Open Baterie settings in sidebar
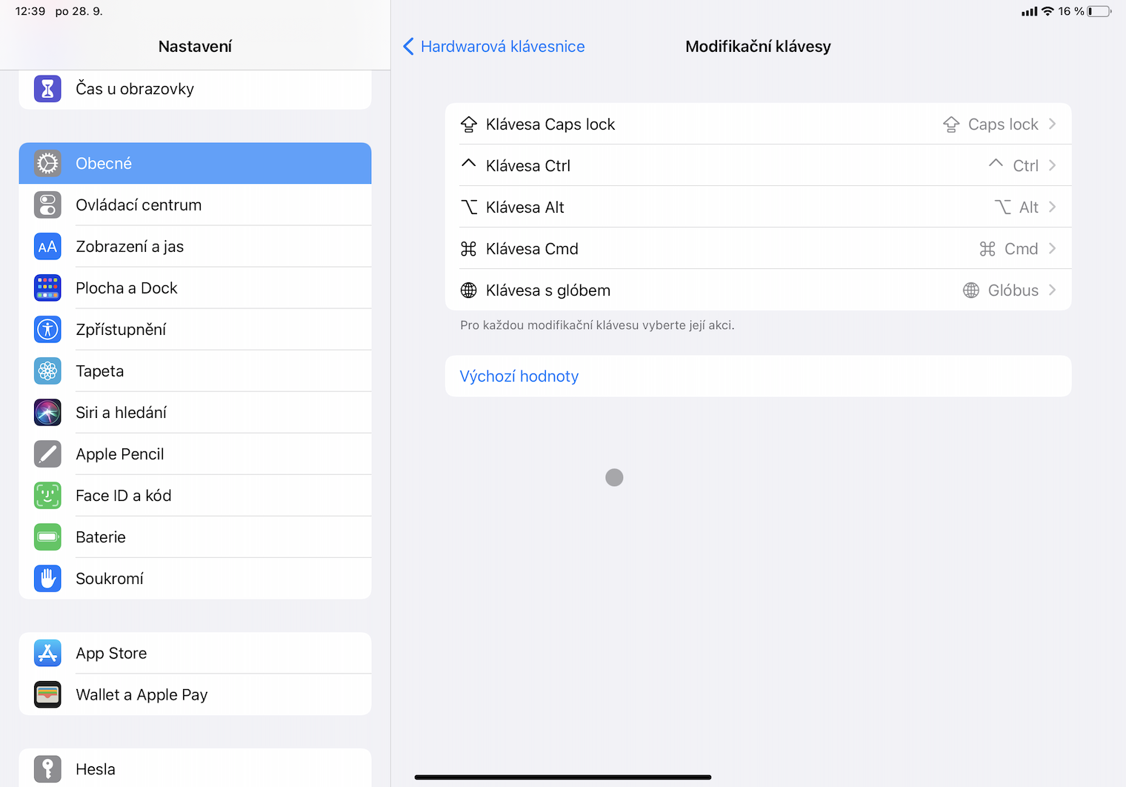1126x787 pixels. (195, 537)
